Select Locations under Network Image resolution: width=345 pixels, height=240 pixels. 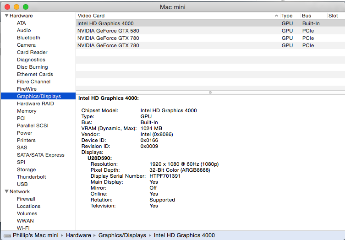click(x=28, y=206)
